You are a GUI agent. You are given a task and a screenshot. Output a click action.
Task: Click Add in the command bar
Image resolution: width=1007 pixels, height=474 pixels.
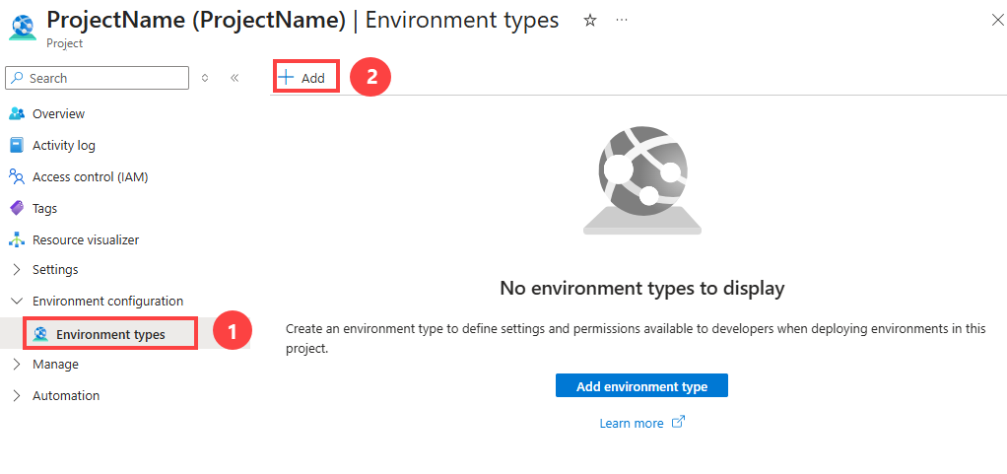tap(304, 78)
